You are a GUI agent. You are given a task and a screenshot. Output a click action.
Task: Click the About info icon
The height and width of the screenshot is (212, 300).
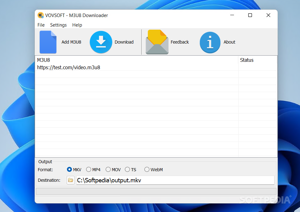point(210,42)
